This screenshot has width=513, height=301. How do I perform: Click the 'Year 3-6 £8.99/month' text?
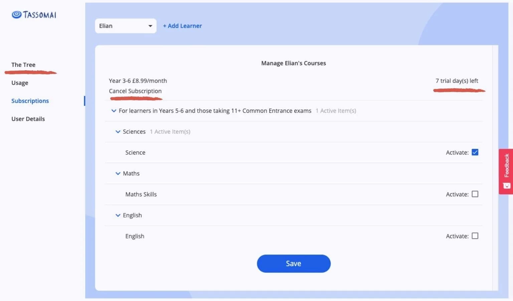(x=138, y=81)
